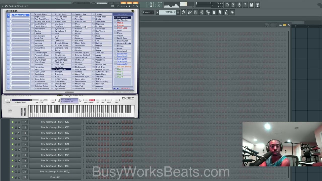Click the SAVE button on Purity

pos(117,100)
